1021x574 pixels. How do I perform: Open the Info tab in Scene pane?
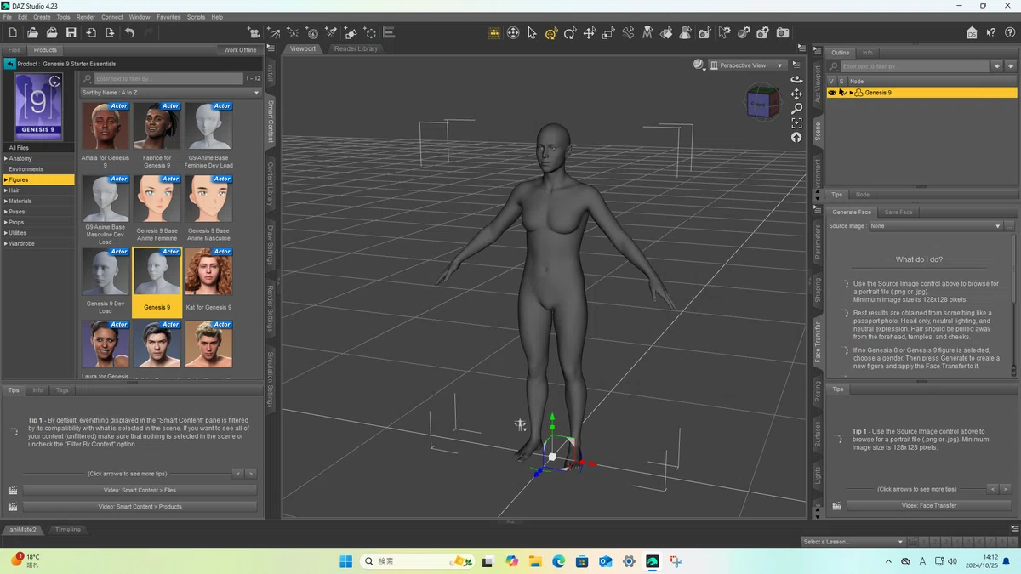868,53
